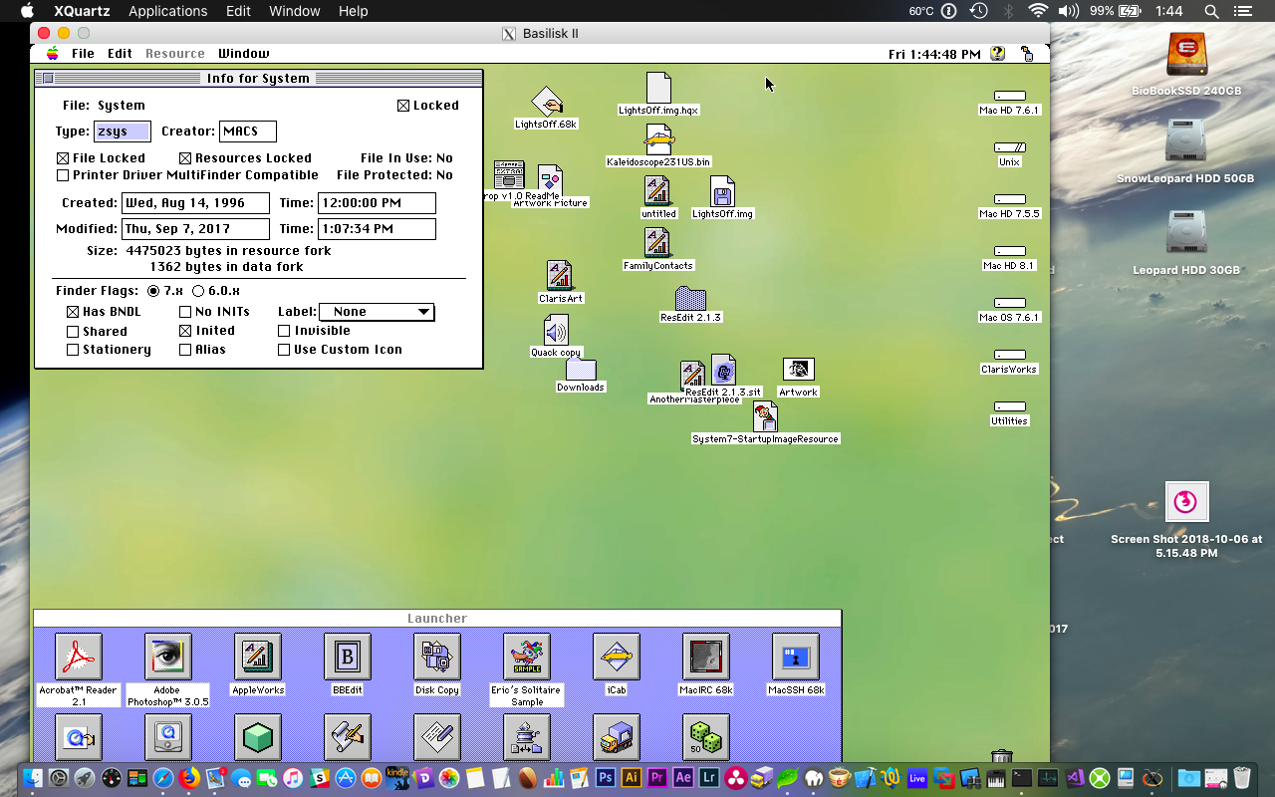Open the Screen Shot 2018-10-06 file

(x=1186, y=502)
